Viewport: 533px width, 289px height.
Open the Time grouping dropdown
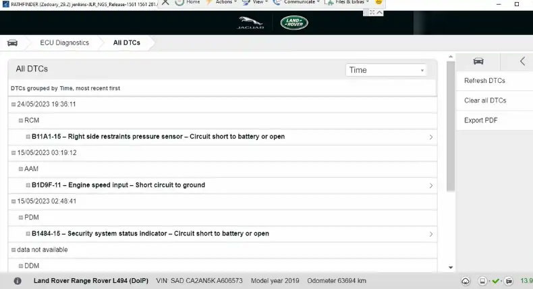pyautogui.click(x=386, y=70)
